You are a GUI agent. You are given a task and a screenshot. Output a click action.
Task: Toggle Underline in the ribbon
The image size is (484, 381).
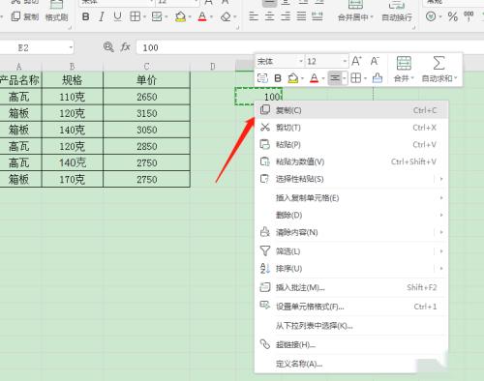click(x=117, y=16)
